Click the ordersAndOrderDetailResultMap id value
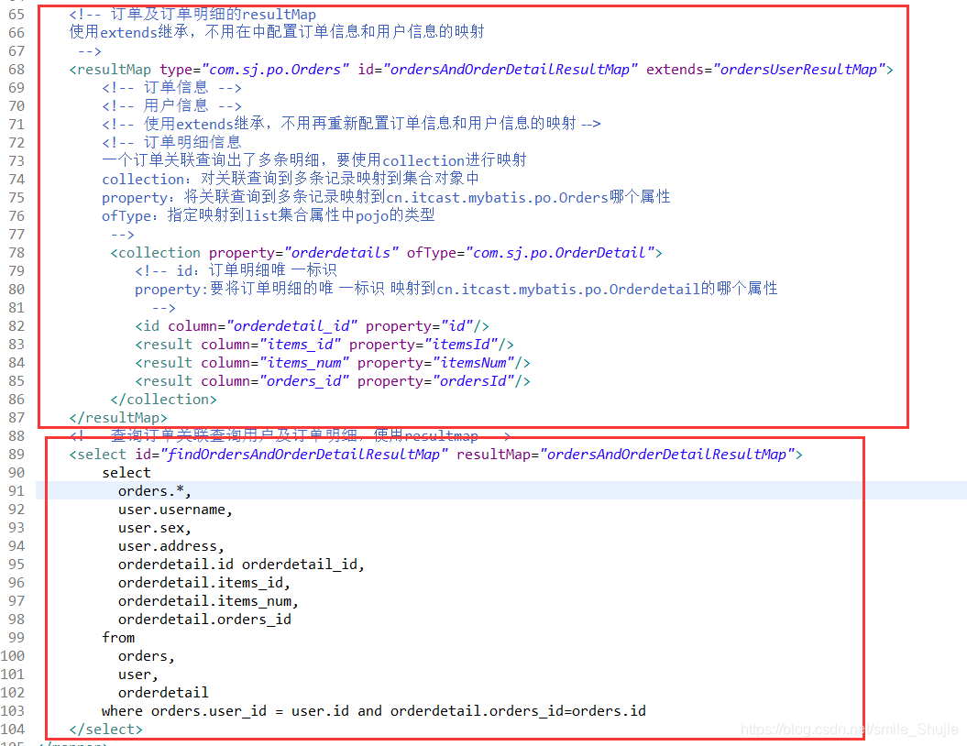 tap(510, 70)
